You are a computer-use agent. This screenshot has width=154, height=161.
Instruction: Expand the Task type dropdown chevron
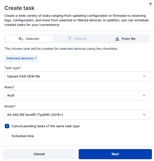point(144,76)
